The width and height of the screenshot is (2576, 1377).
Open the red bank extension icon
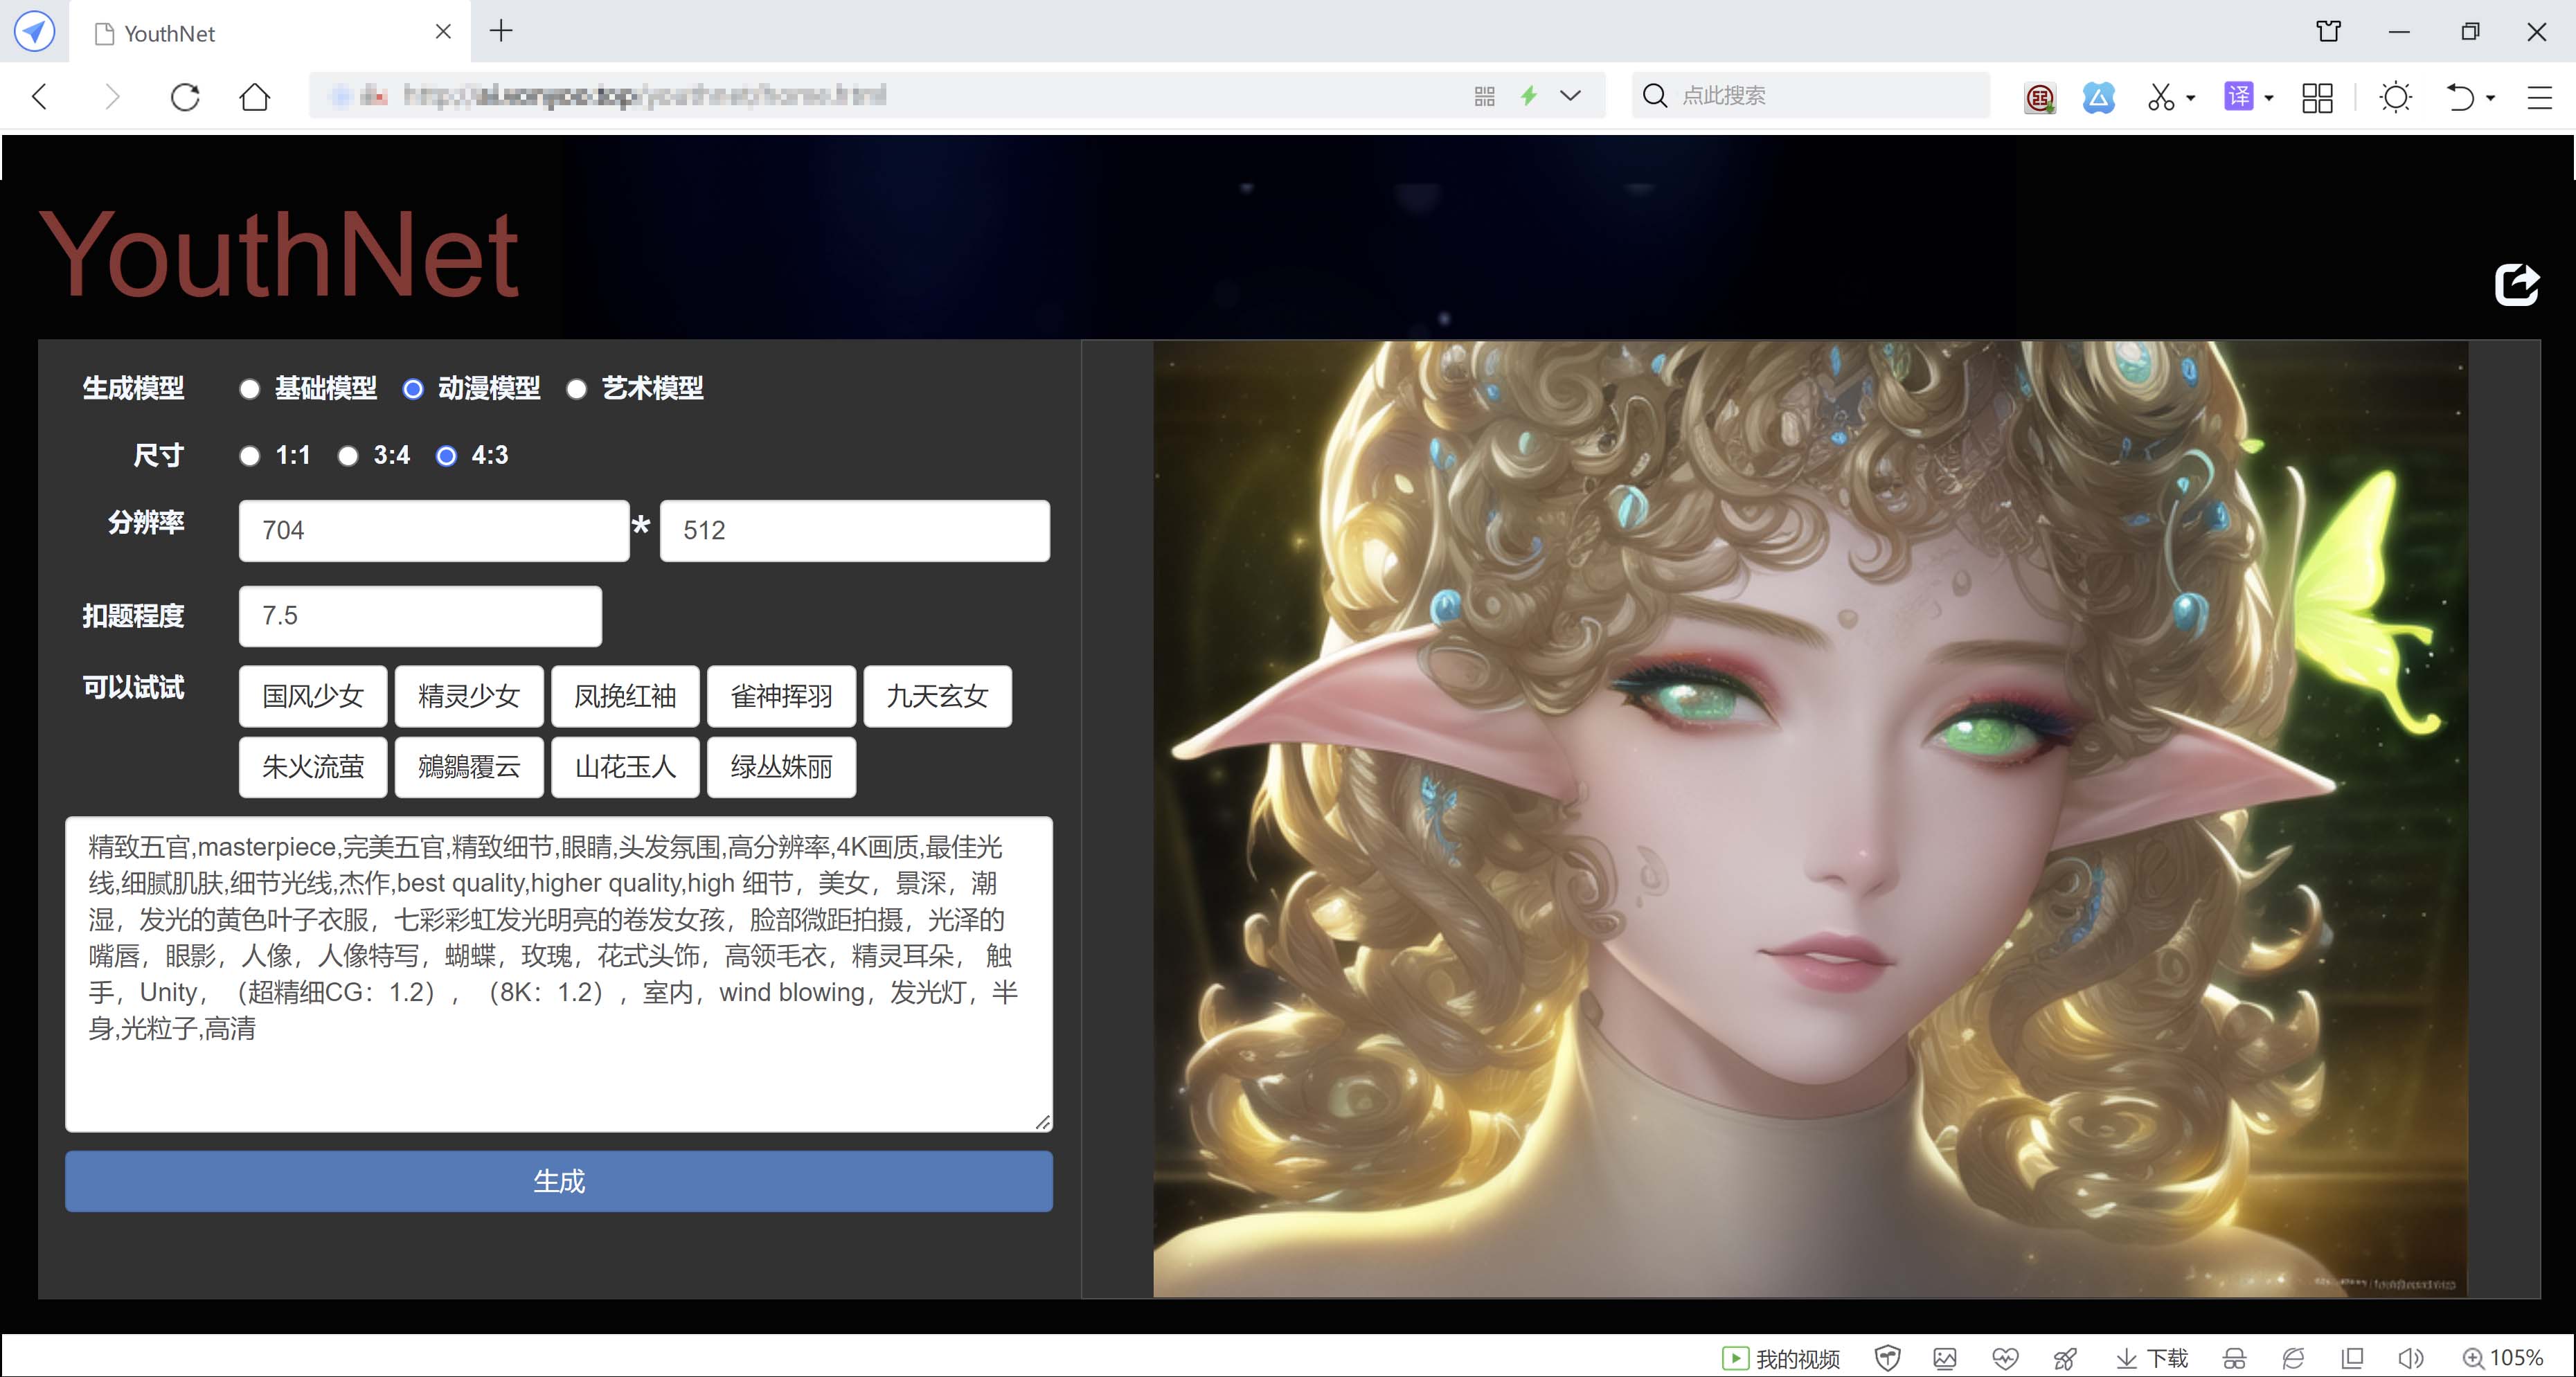click(2039, 97)
